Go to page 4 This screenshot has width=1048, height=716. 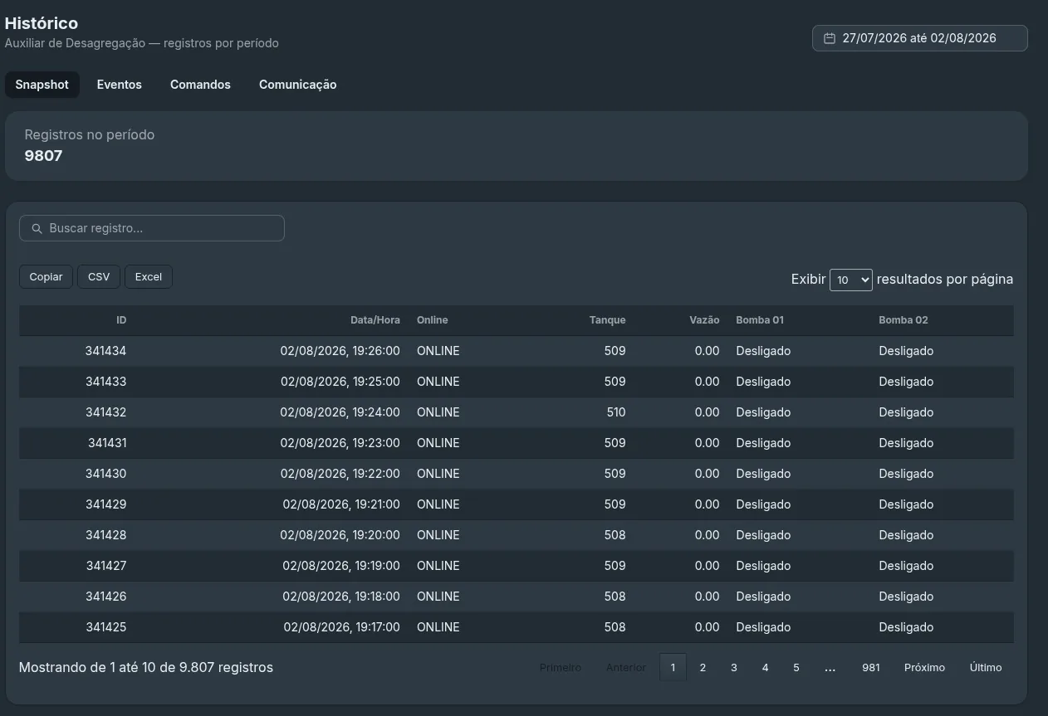(765, 667)
